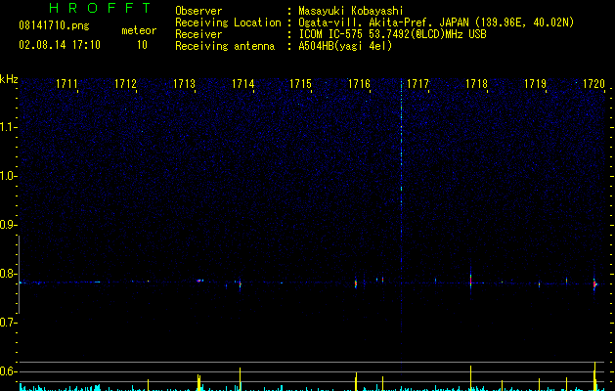Click the meteor echo just after 1718
Viewport: 615px width, 391px height.
pyautogui.click(x=470, y=280)
